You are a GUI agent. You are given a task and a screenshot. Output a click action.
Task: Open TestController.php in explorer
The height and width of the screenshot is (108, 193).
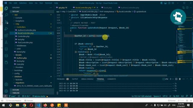25,43
